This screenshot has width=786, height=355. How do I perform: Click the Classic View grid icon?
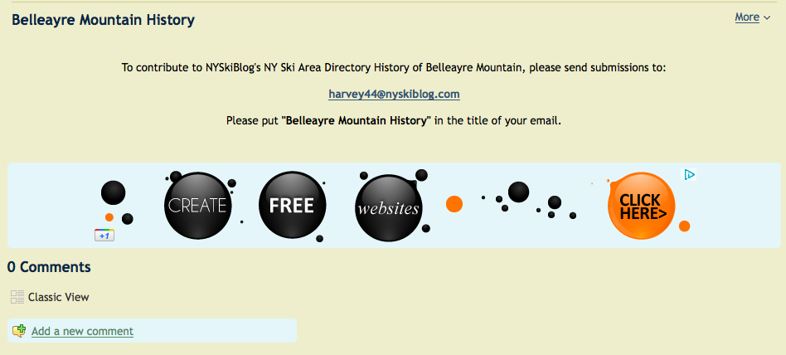(x=17, y=297)
